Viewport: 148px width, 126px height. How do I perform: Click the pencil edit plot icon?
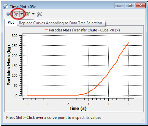coord(28,14)
